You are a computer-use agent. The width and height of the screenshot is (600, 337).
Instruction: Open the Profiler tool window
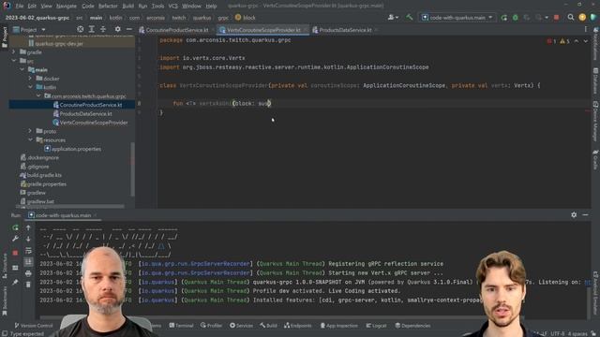coord(211,326)
